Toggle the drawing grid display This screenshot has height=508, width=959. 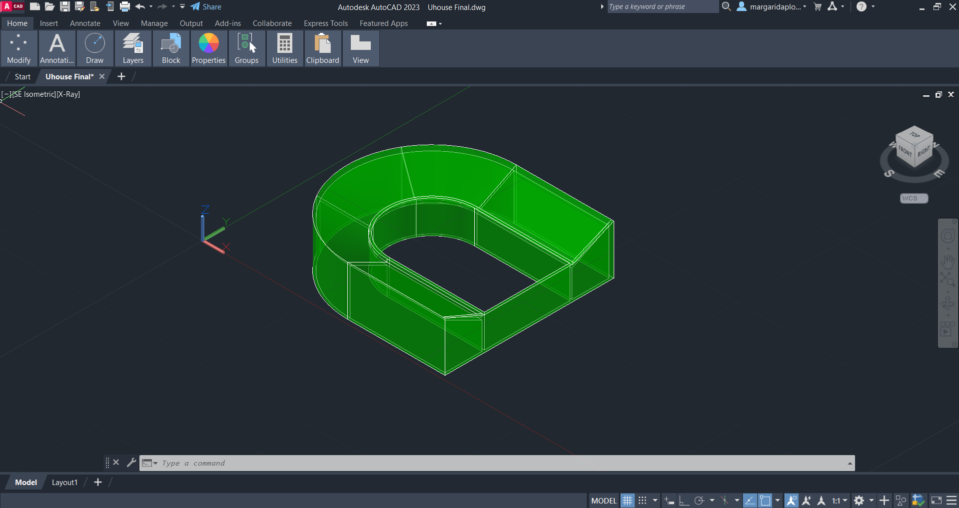tap(627, 500)
